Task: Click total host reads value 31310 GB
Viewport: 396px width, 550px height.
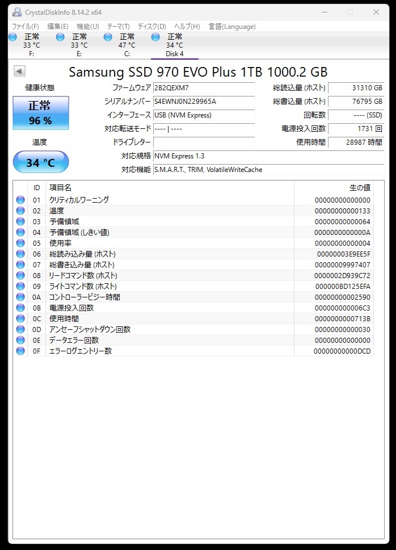Action: tap(356, 88)
